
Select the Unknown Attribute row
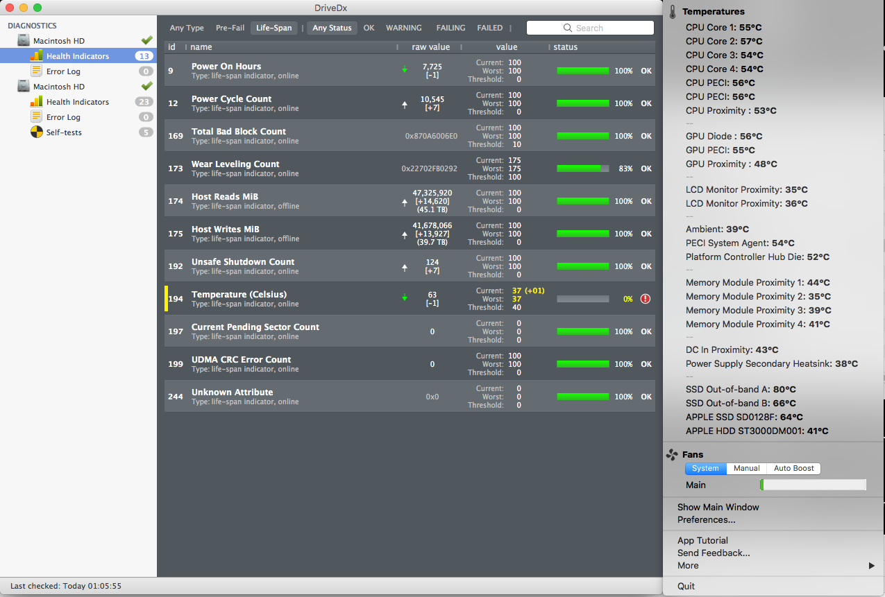tap(410, 397)
